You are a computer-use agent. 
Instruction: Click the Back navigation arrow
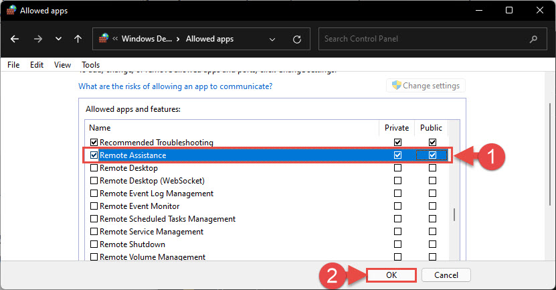click(x=15, y=40)
